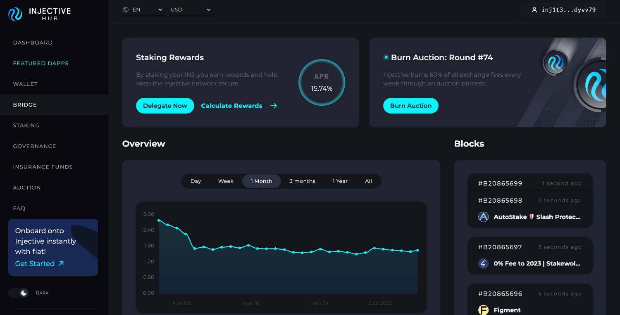Click the Burn Auction status dot indicator
This screenshot has width=620, height=315.
[386, 57]
